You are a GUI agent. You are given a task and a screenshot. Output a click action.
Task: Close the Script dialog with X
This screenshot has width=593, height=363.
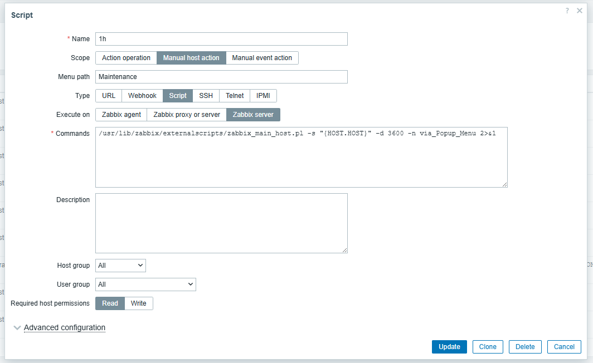(580, 11)
